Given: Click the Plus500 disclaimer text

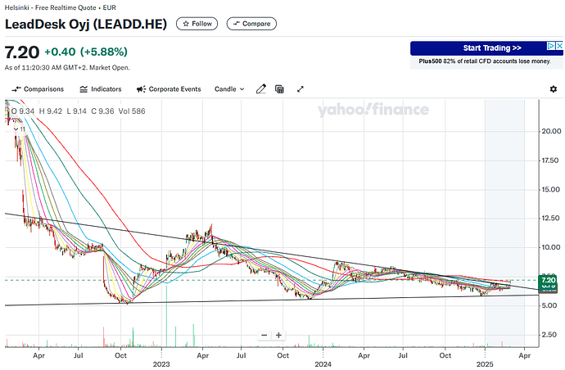Looking at the screenshot, I should [x=485, y=61].
